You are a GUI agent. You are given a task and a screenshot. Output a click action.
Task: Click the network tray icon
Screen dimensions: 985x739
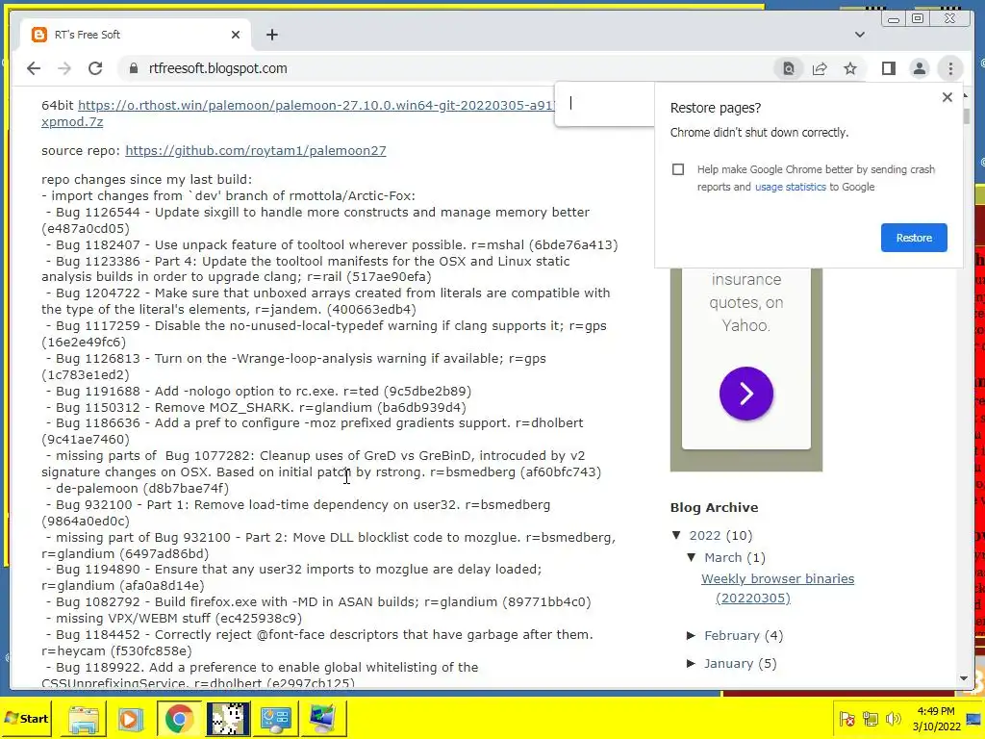point(870,718)
